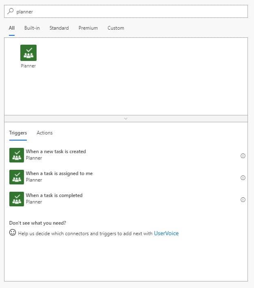Viewport: 254px width, 288px height.
Task: Focus the search box containing planner
Action: point(126,11)
